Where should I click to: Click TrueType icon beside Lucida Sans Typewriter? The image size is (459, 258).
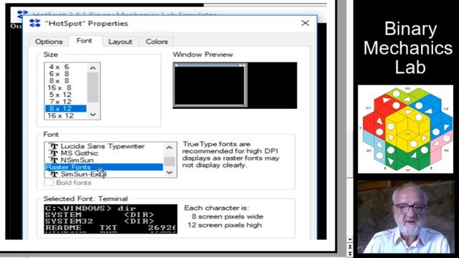pyautogui.click(x=54, y=146)
